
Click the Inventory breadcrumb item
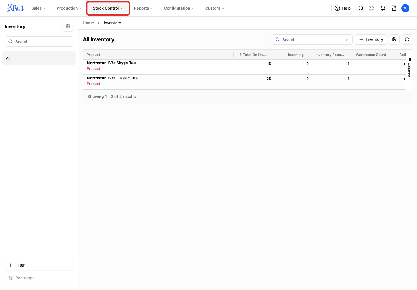click(x=112, y=23)
